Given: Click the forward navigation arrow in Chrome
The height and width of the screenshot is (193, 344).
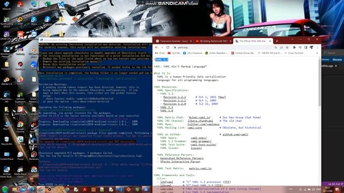Looking at the screenshot, I should tap(162, 47).
